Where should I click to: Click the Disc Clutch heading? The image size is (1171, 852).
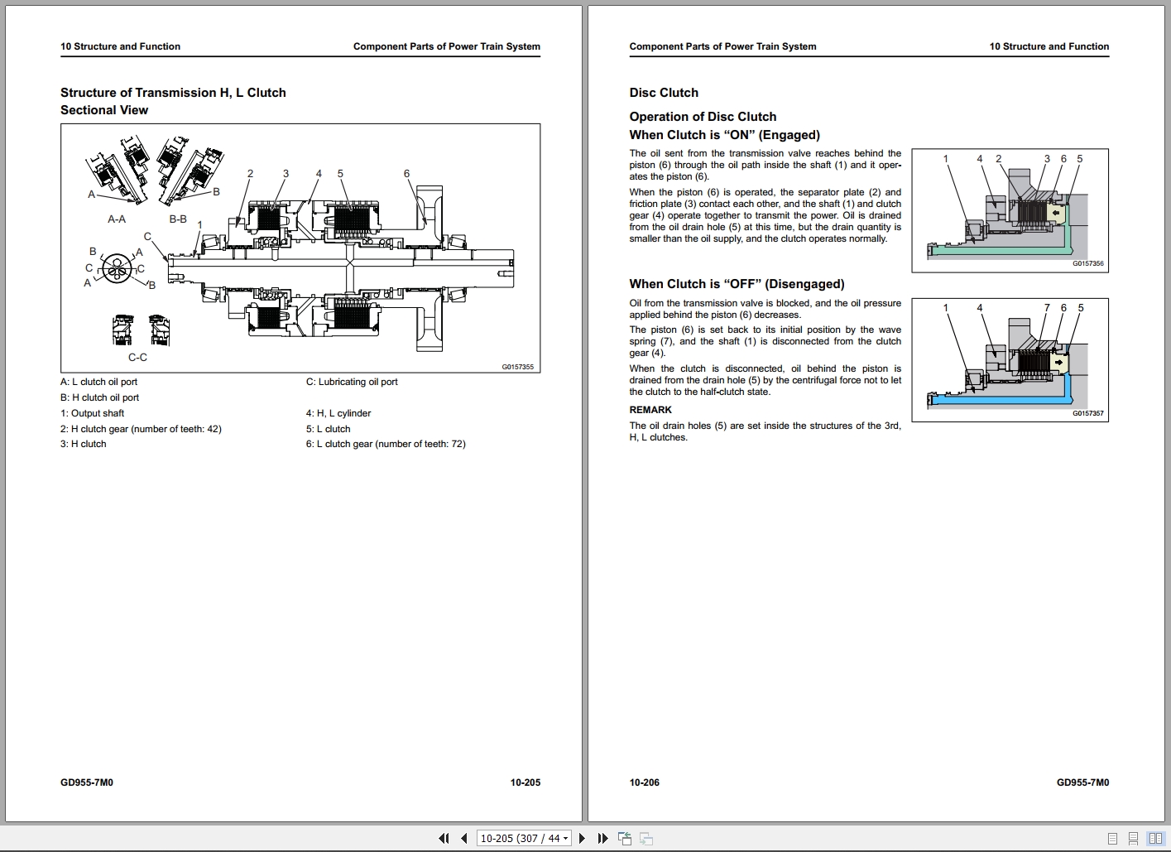point(664,93)
